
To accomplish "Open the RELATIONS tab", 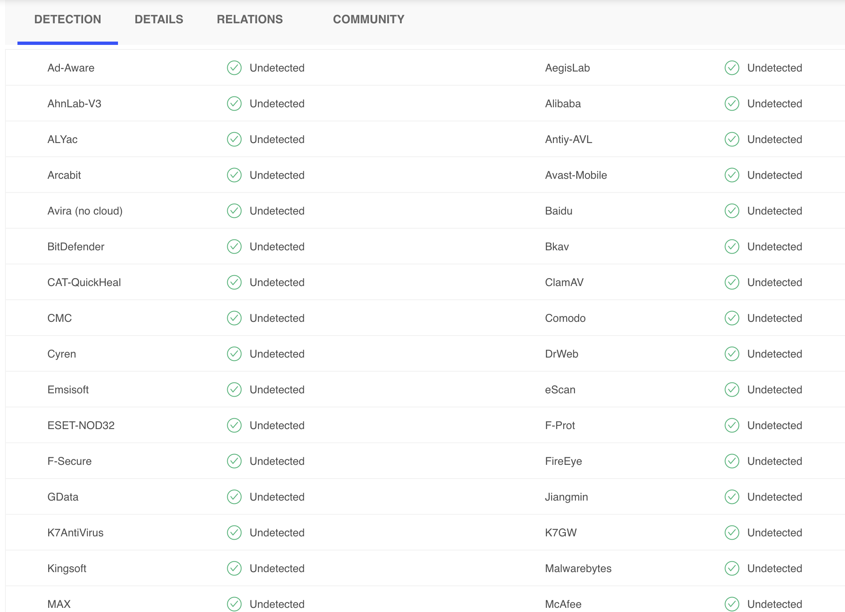I will click(250, 20).
